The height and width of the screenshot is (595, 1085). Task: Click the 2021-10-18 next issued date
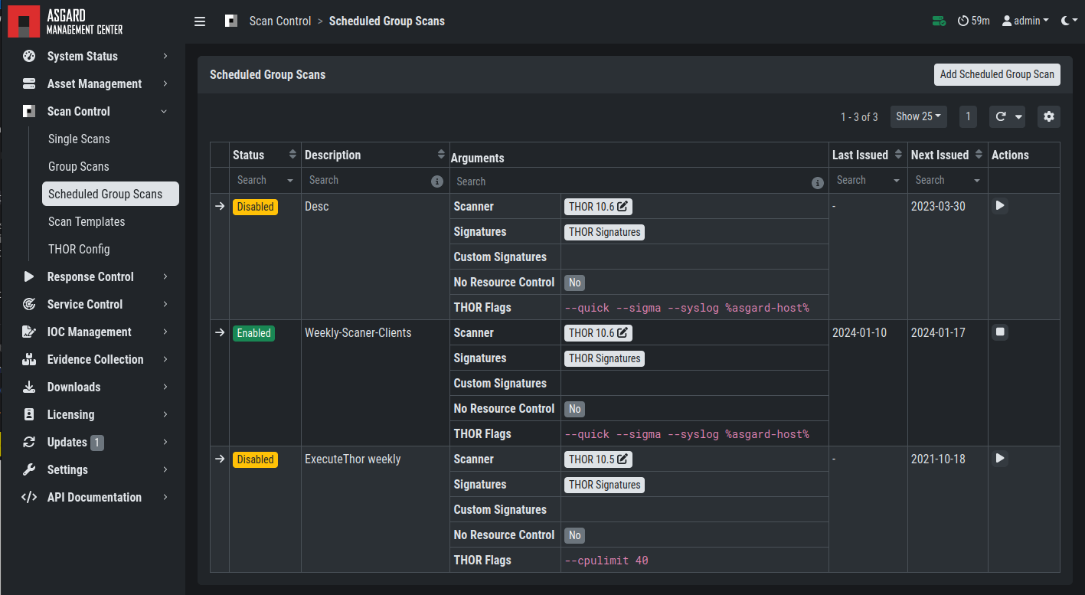(938, 459)
